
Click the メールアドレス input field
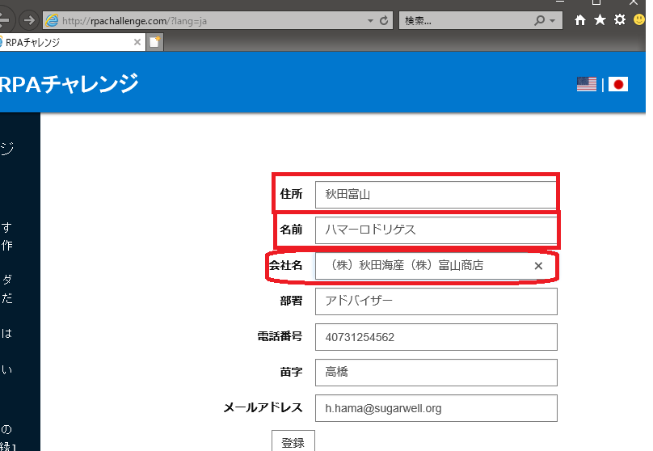tap(436, 408)
